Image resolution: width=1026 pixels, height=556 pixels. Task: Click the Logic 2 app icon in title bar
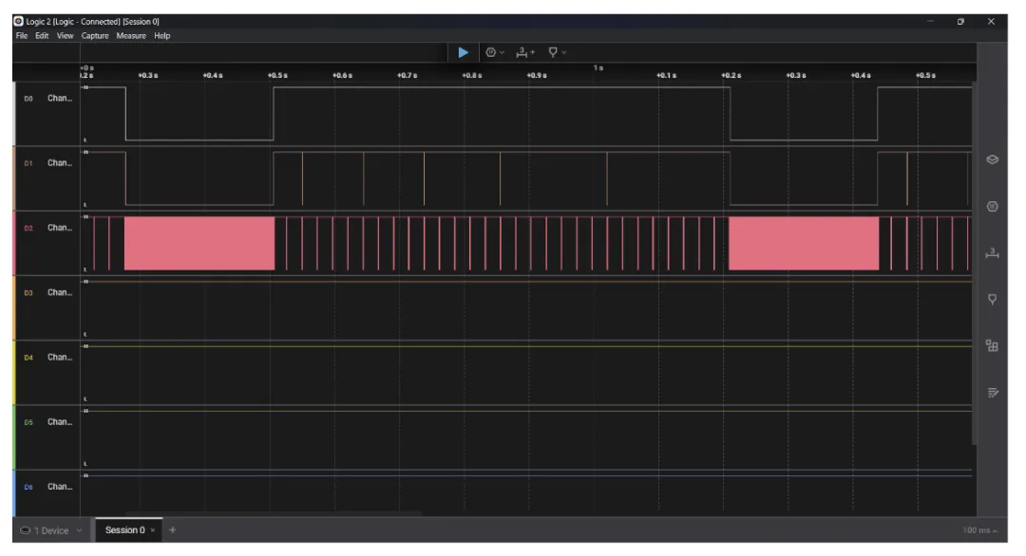pyautogui.click(x=18, y=21)
